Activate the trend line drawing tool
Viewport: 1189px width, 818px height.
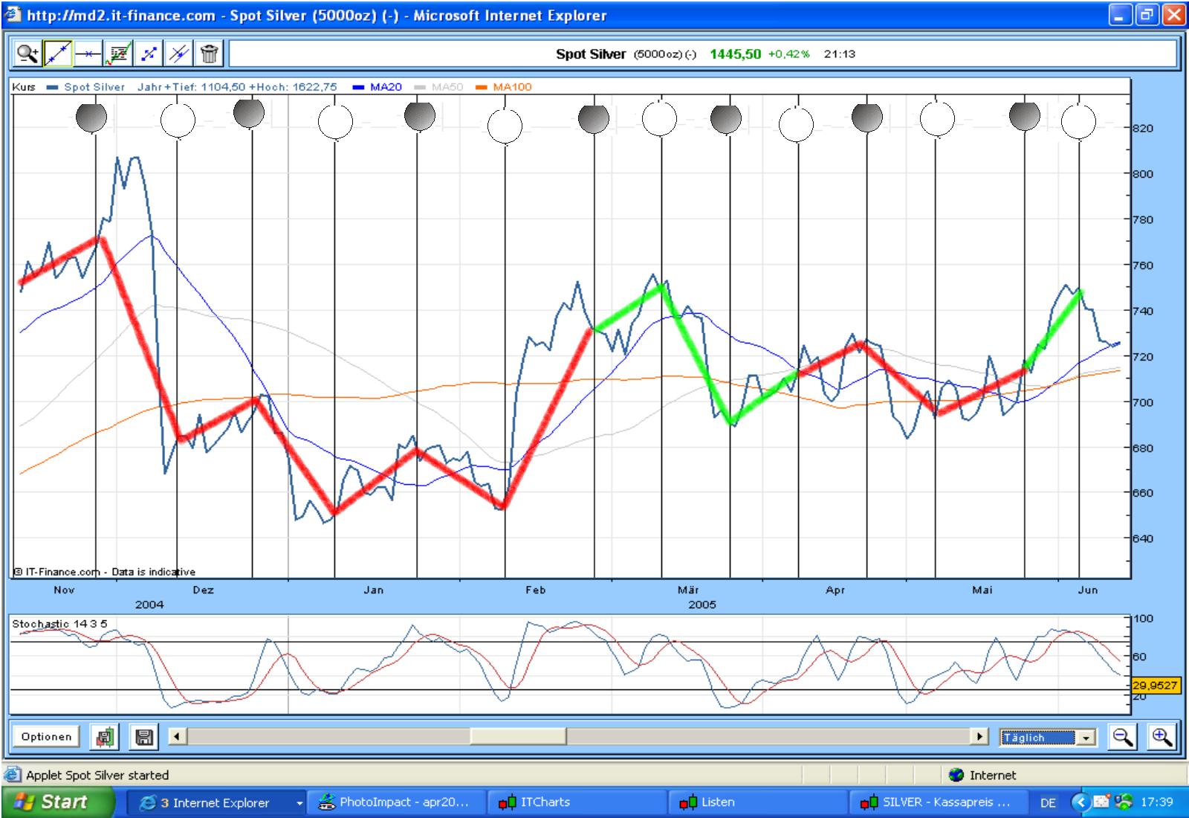tap(58, 54)
